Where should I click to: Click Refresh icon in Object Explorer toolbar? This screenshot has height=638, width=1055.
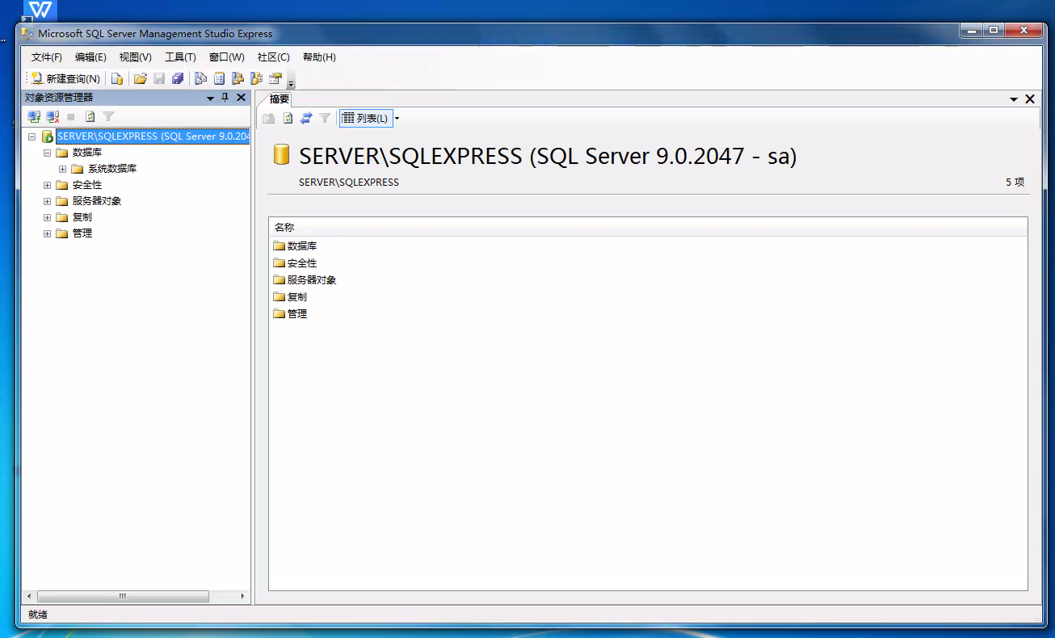pos(90,117)
